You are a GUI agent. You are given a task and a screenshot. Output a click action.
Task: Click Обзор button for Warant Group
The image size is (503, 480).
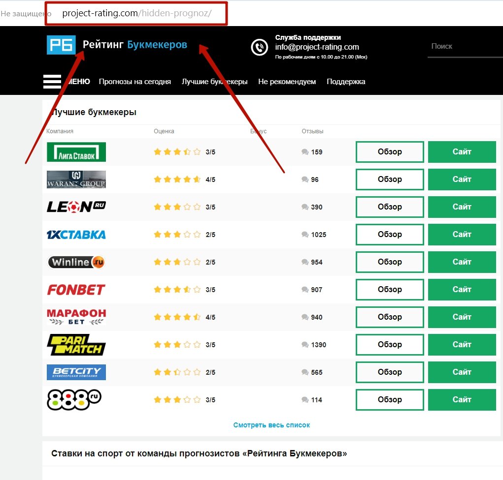point(389,180)
